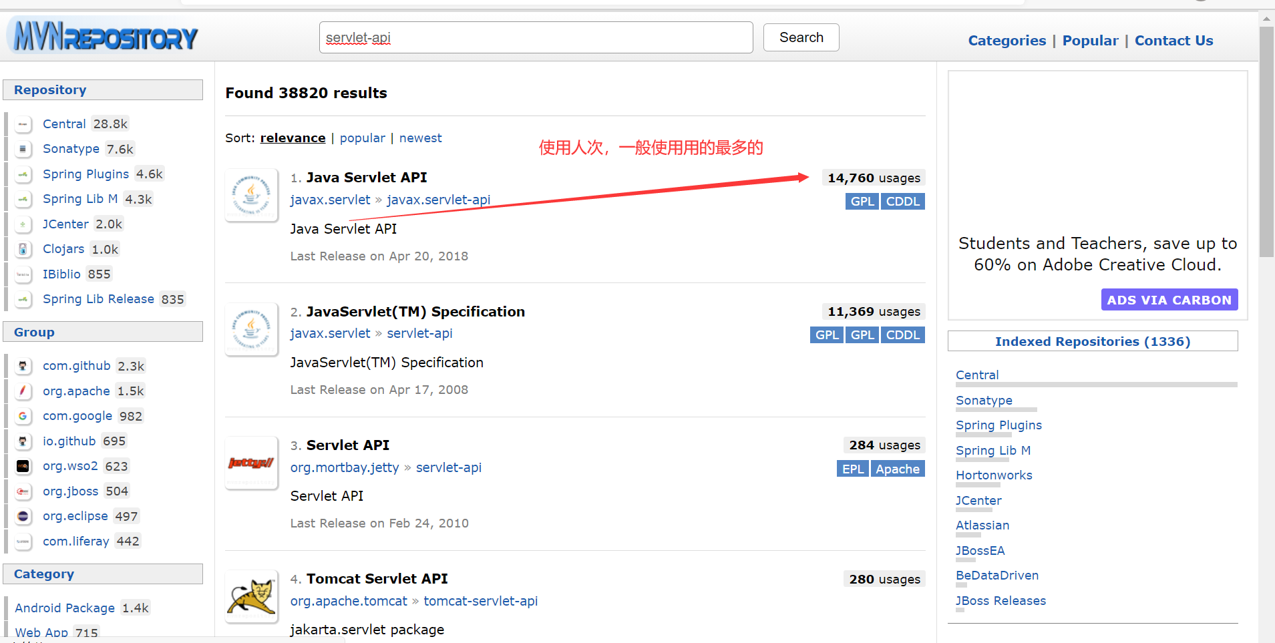This screenshot has height=643, width=1275.
Task: Open the Popular menu link
Action: [1090, 41]
